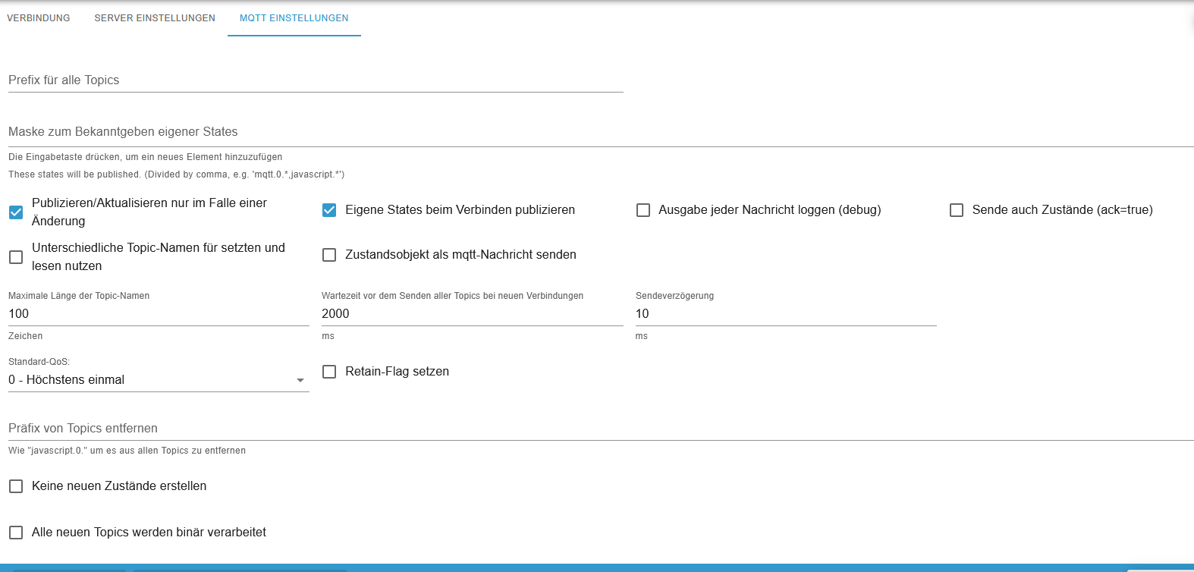Open the Server Einstellungen tab

click(155, 18)
